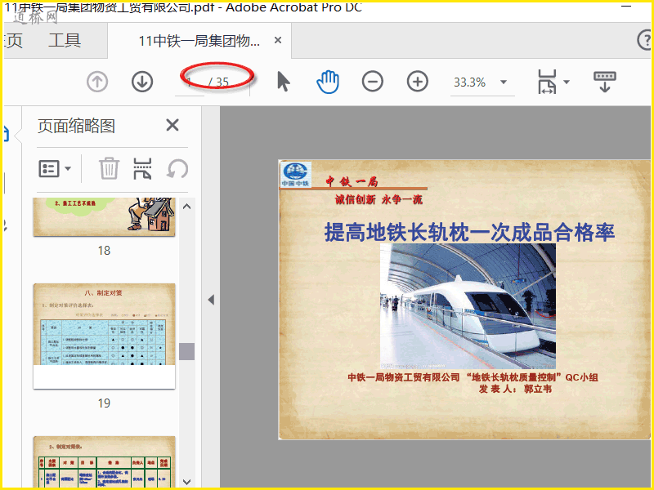Click the thumbnail panel print pages icon

[142, 168]
